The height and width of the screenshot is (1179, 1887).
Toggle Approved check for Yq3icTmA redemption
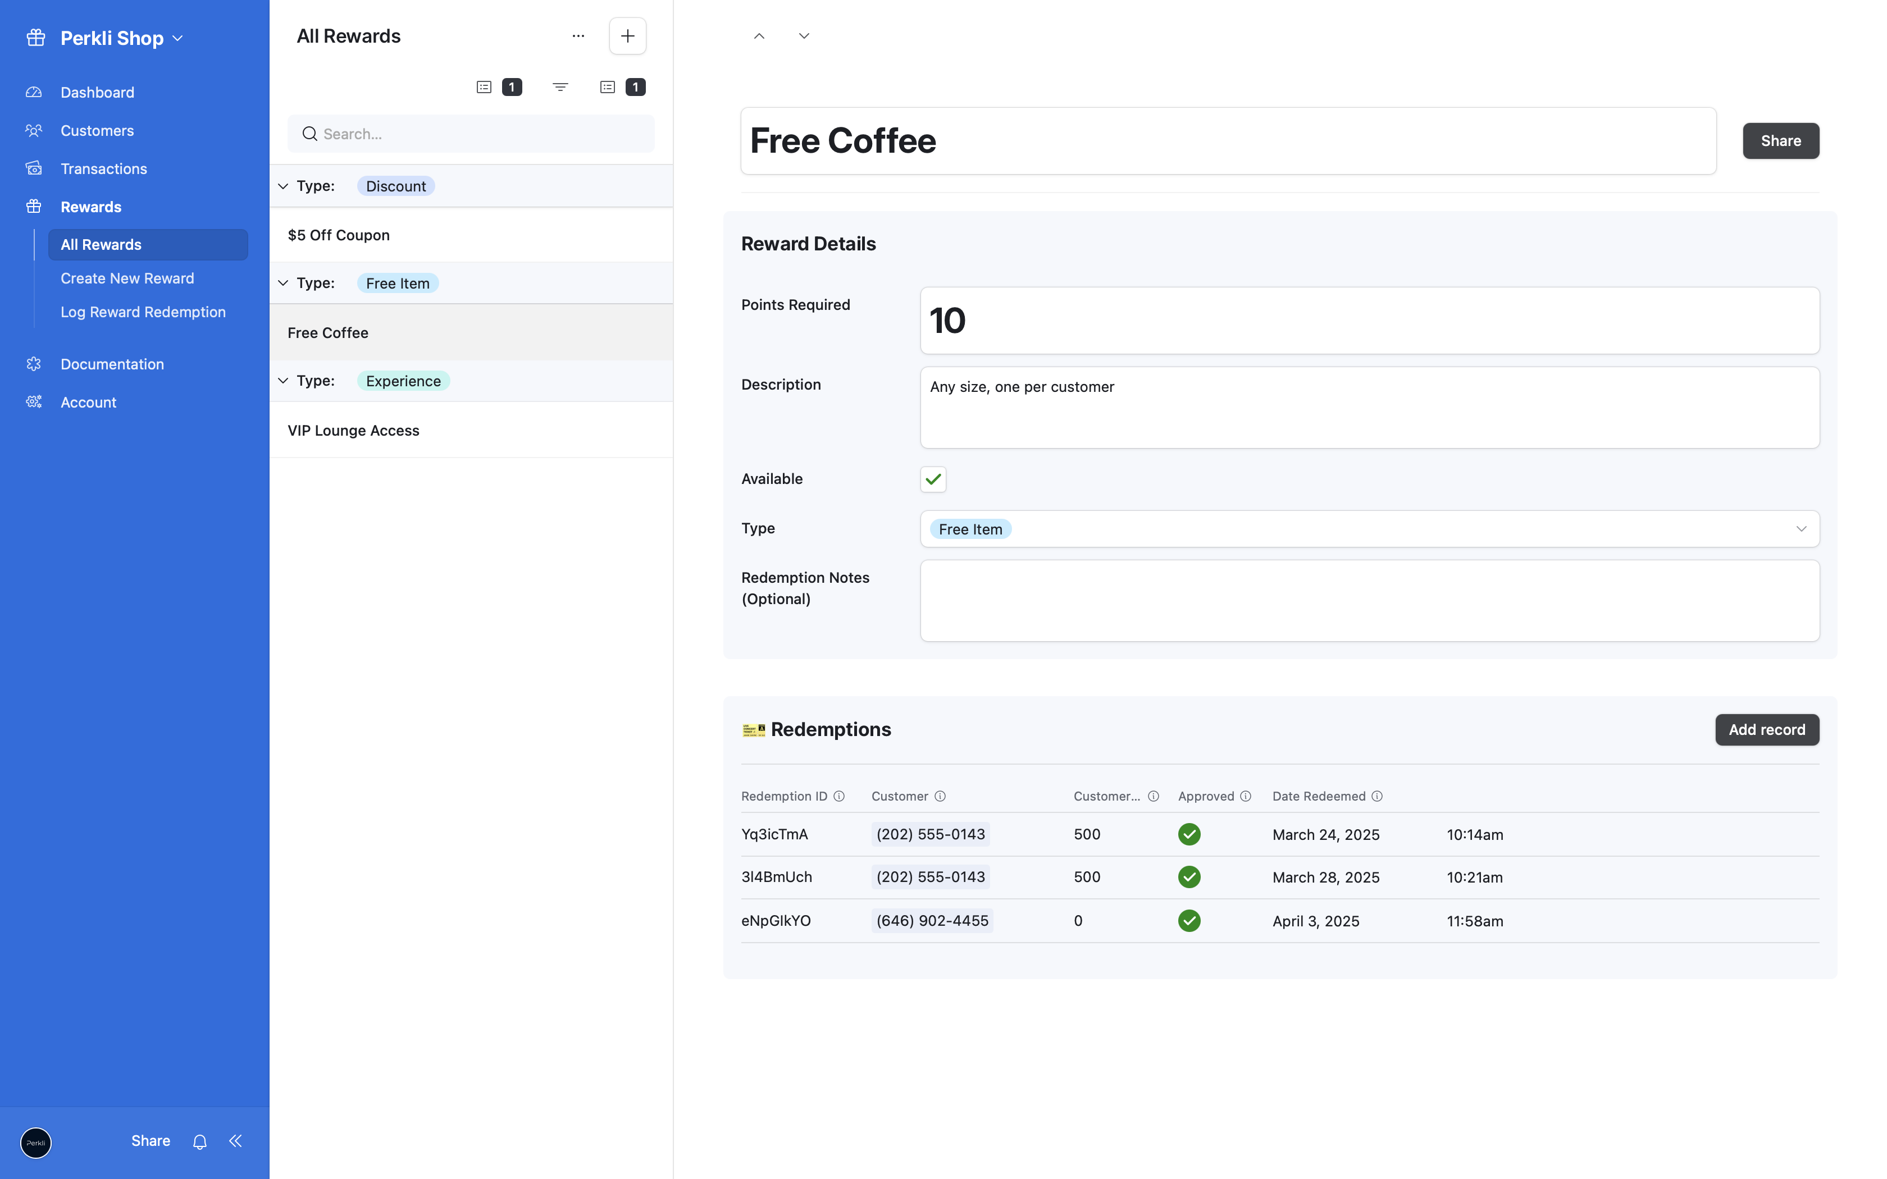[x=1189, y=834]
